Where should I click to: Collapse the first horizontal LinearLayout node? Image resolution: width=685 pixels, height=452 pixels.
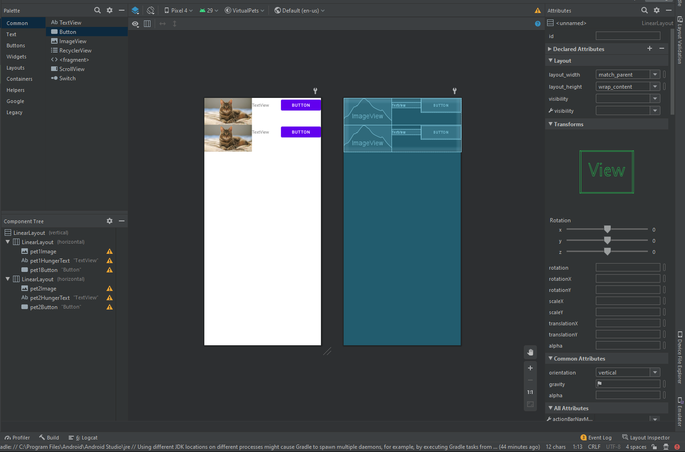click(8, 242)
